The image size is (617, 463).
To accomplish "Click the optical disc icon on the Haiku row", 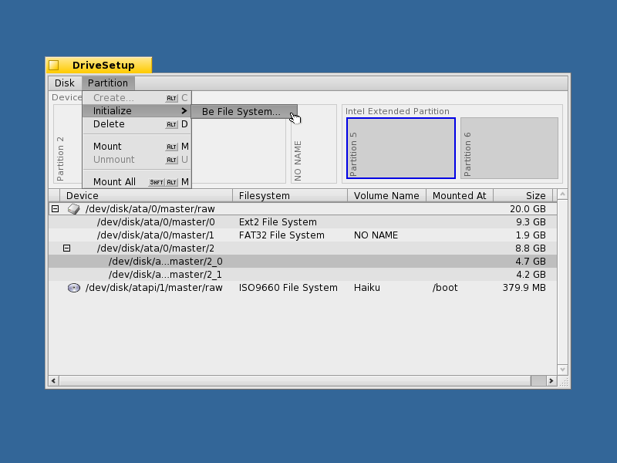I will tap(74, 287).
